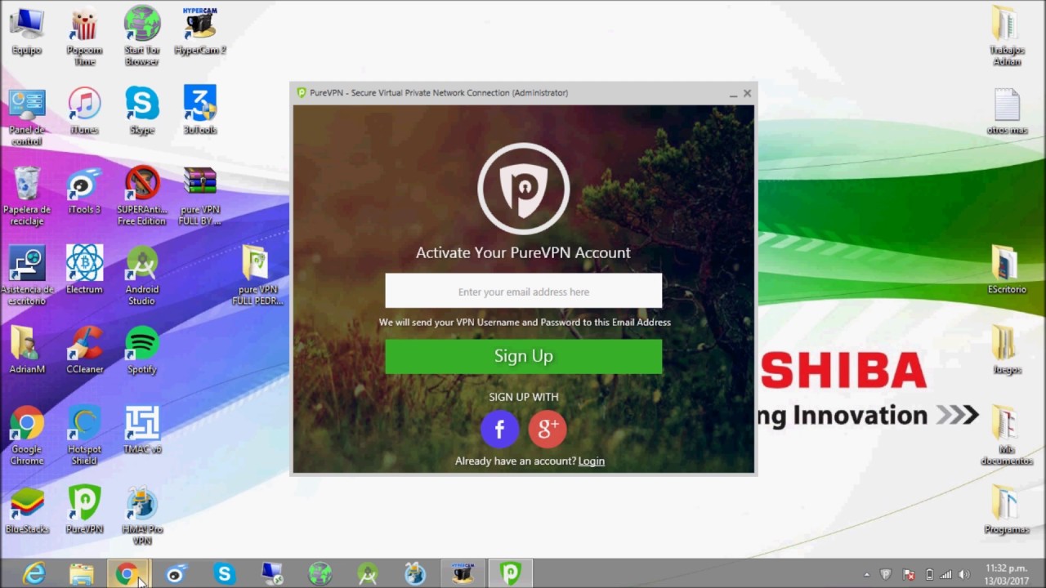Screen dimensions: 1046x588
Task: Select the pure VPN FULL PEDR folder
Action: (257, 276)
